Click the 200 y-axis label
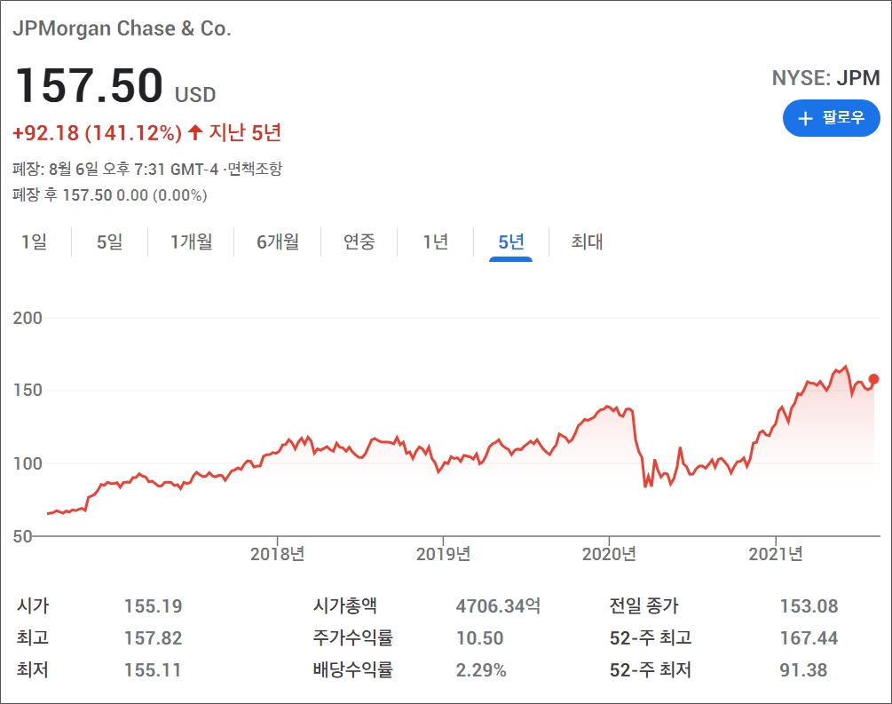Screen dimensions: 892x704 coord(28,318)
